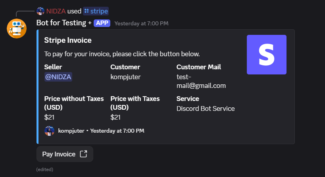Click the Bot for Testing robot avatar

click(x=17, y=29)
